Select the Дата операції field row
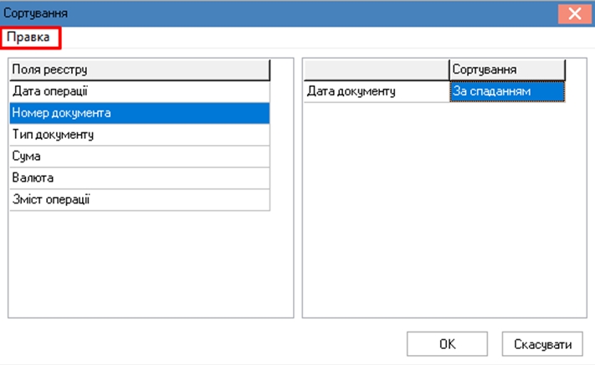 coord(140,91)
